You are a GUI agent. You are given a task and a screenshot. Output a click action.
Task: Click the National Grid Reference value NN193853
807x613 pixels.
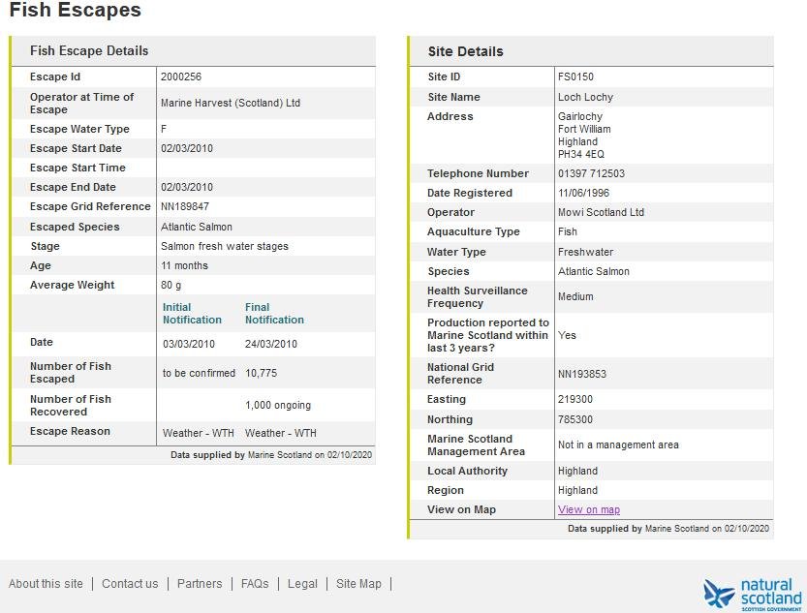(x=582, y=374)
